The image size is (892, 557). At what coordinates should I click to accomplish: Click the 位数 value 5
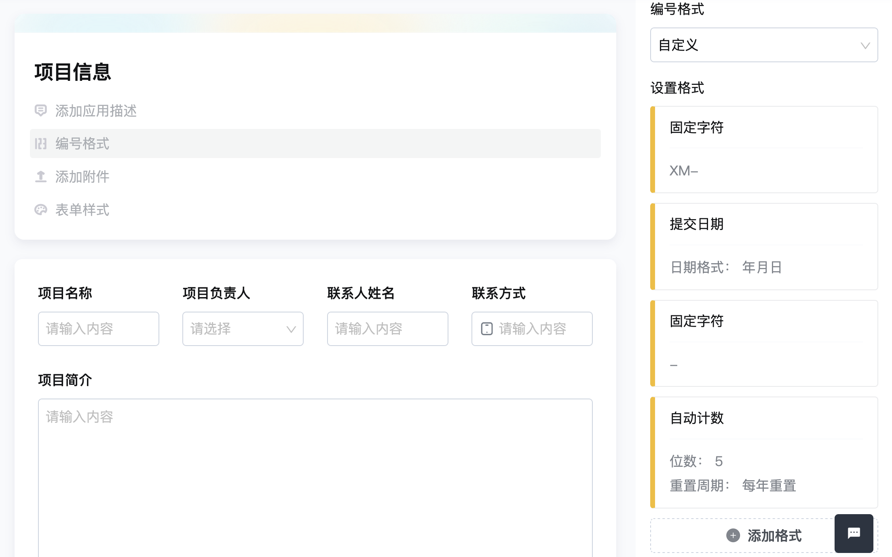click(719, 461)
